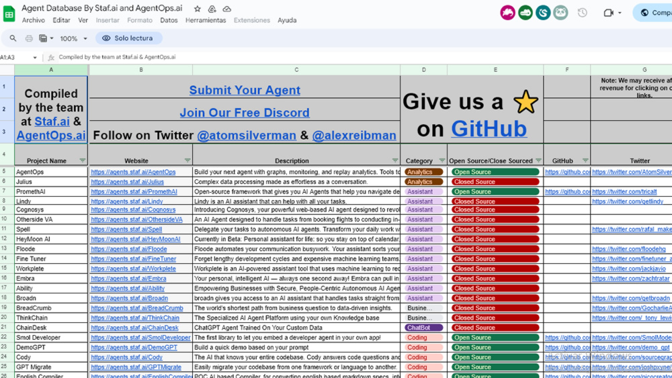The height and width of the screenshot is (378, 672).
Task: Open the version history clock icon
Action: [x=582, y=12]
